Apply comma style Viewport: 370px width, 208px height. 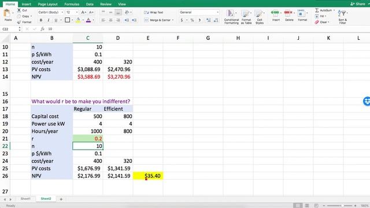point(199,20)
